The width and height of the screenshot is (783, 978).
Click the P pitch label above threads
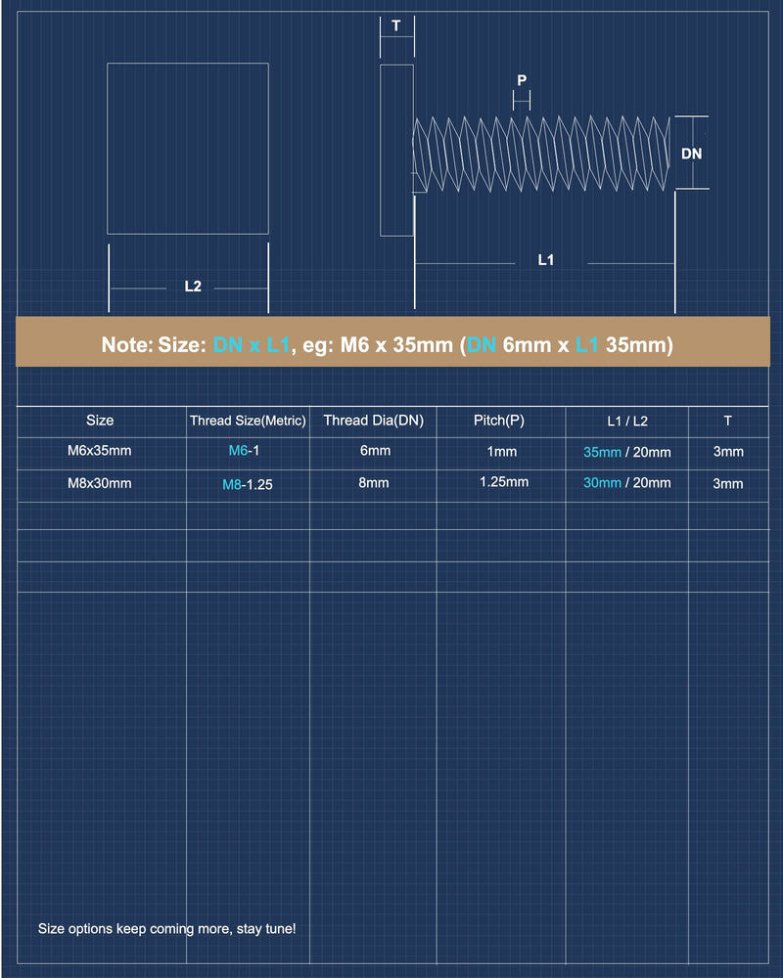[522, 80]
